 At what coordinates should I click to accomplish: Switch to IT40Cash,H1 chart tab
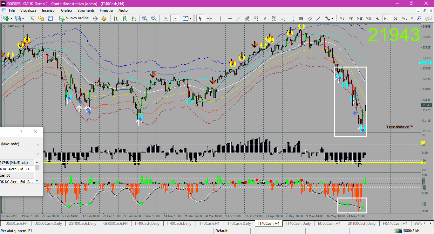click(x=208, y=224)
